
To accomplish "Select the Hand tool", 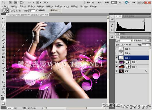I will click(3, 89).
